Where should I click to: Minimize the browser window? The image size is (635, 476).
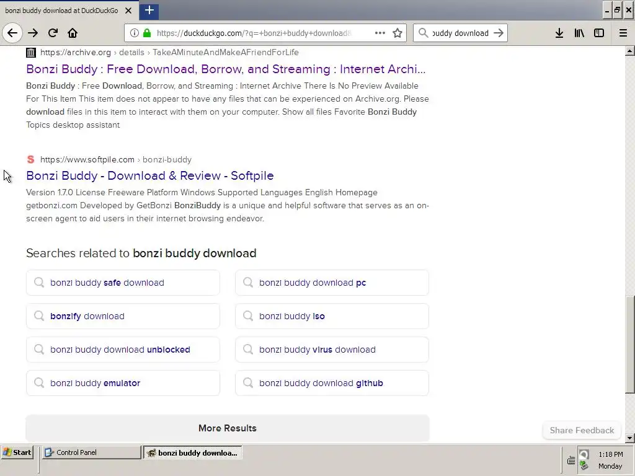click(x=606, y=10)
